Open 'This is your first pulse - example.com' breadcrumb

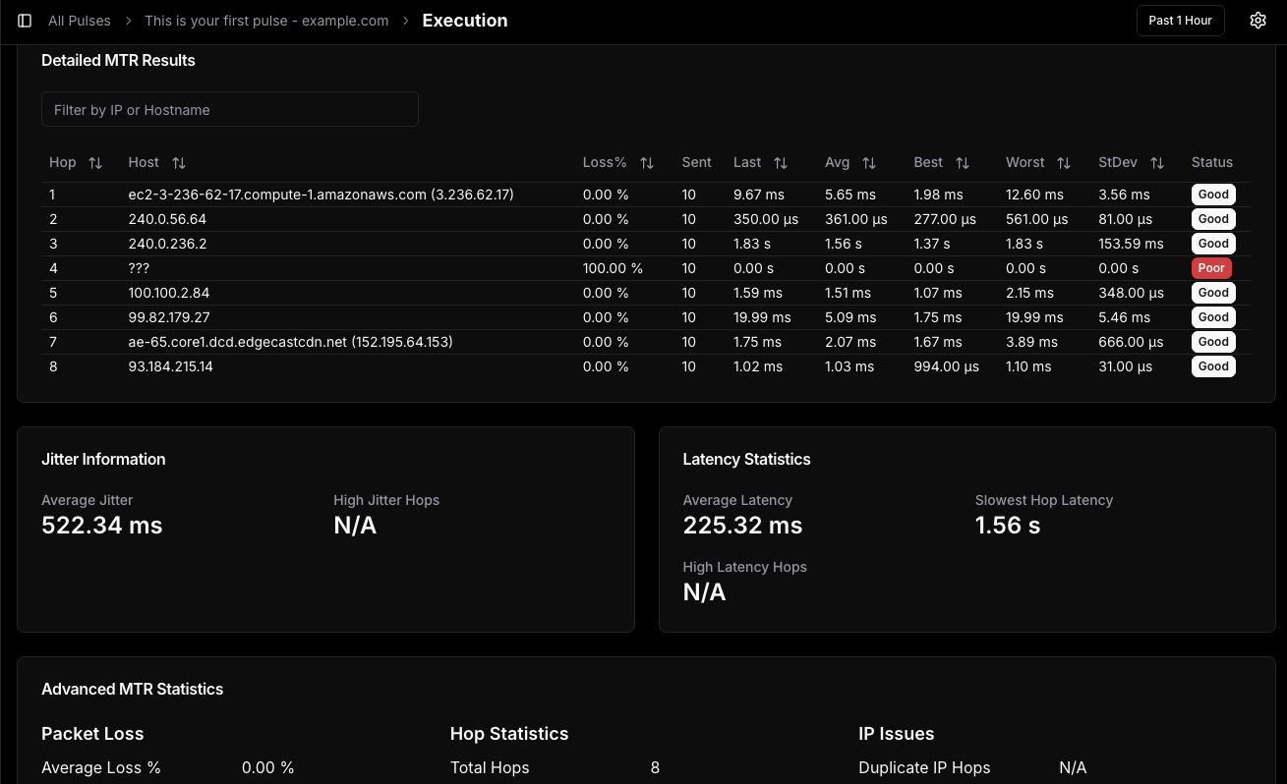pyautogui.click(x=266, y=21)
